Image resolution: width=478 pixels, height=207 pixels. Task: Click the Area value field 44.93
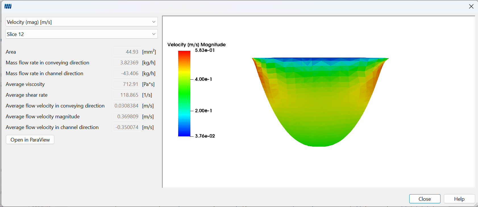pos(126,52)
